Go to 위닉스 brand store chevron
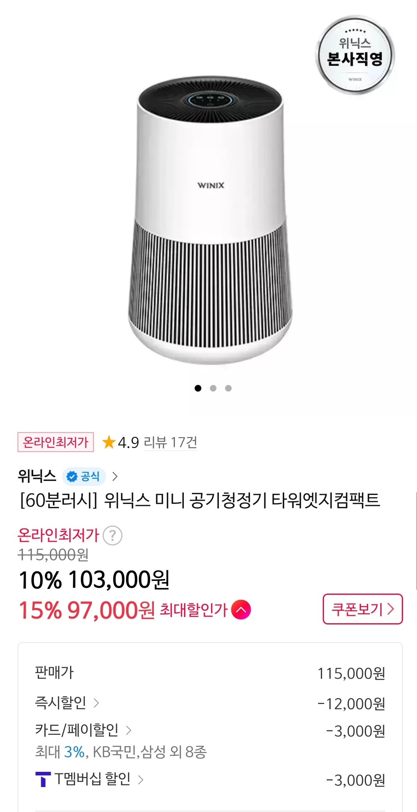The image size is (417, 812). coord(115,476)
